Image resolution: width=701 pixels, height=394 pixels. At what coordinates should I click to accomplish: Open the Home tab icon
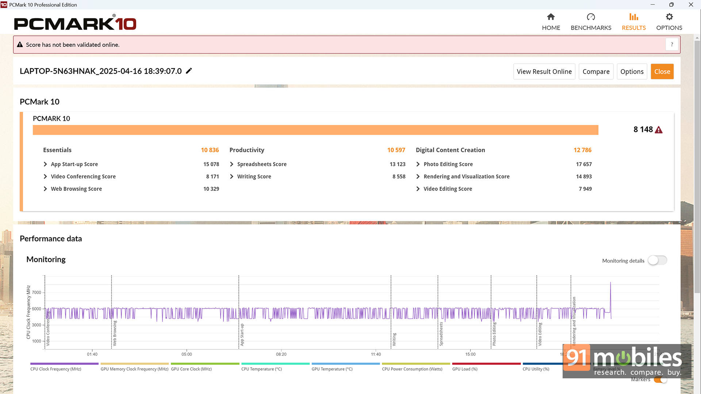tap(551, 17)
